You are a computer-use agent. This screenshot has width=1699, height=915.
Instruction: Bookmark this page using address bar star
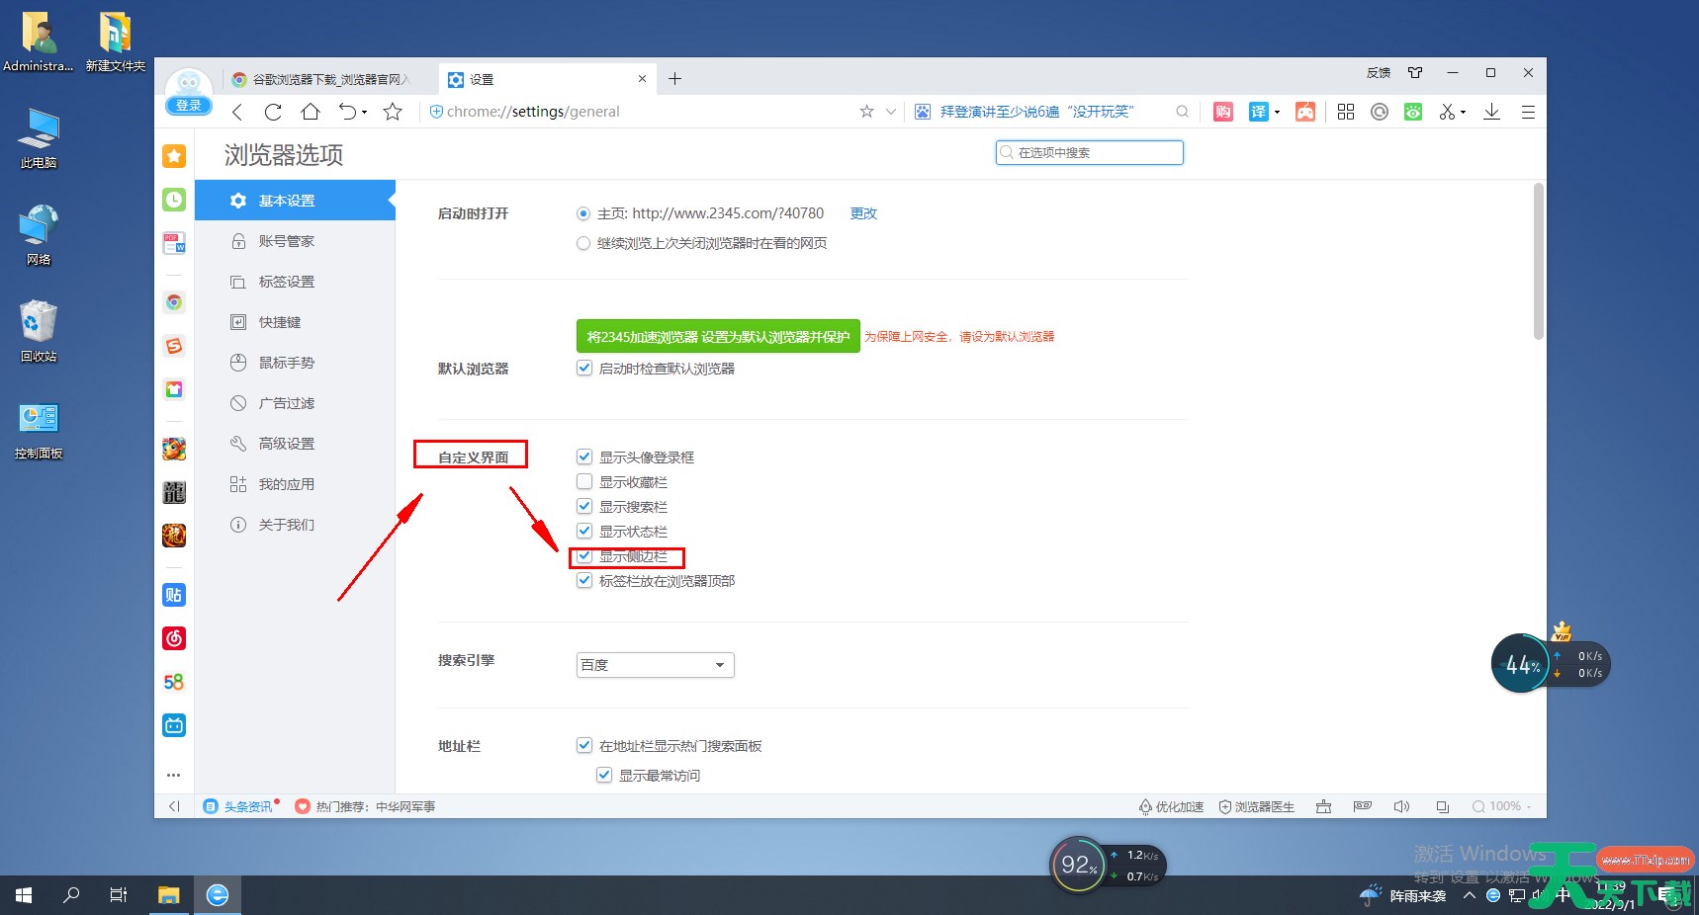click(x=866, y=112)
